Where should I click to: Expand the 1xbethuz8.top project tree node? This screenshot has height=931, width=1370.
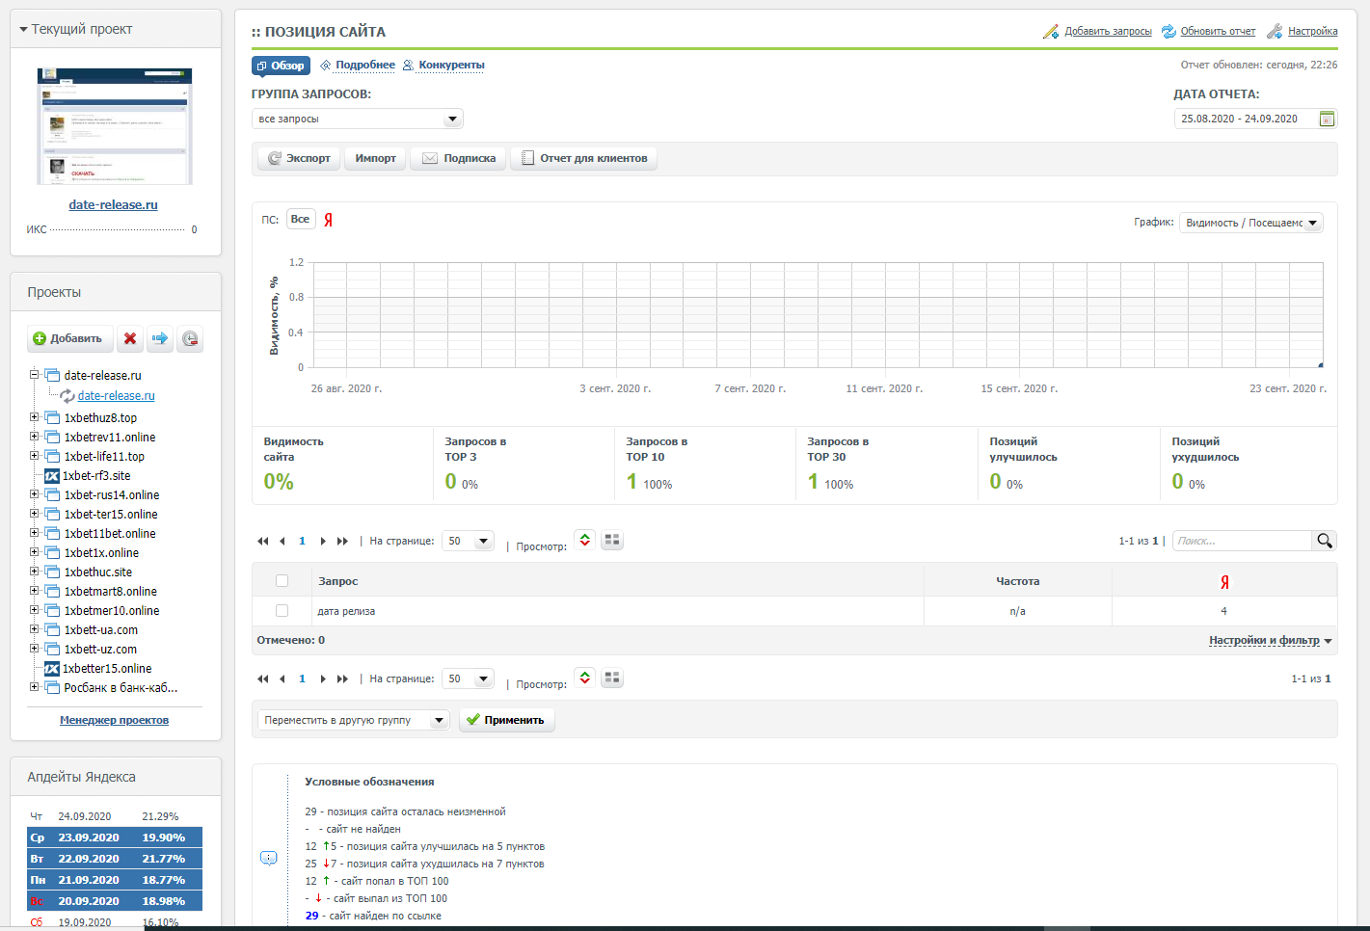(x=35, y=417)
